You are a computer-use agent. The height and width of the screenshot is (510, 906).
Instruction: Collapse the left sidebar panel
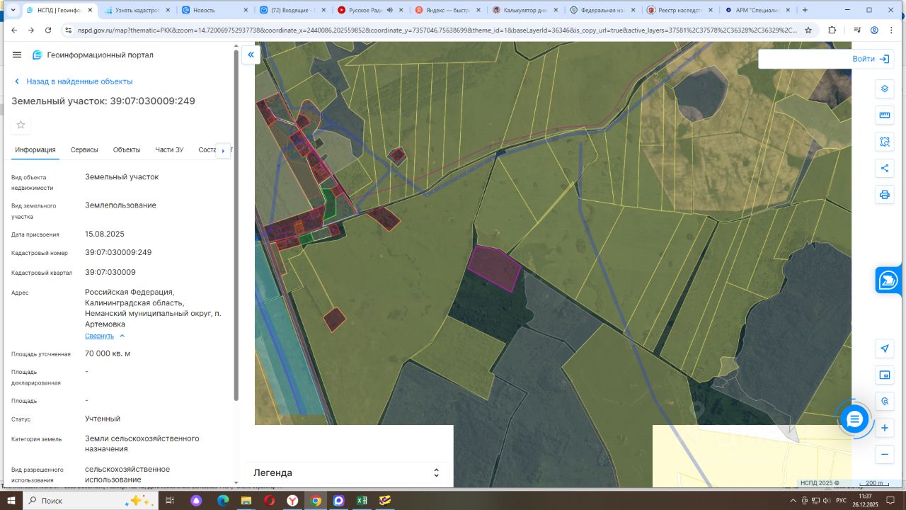point(251,55)
